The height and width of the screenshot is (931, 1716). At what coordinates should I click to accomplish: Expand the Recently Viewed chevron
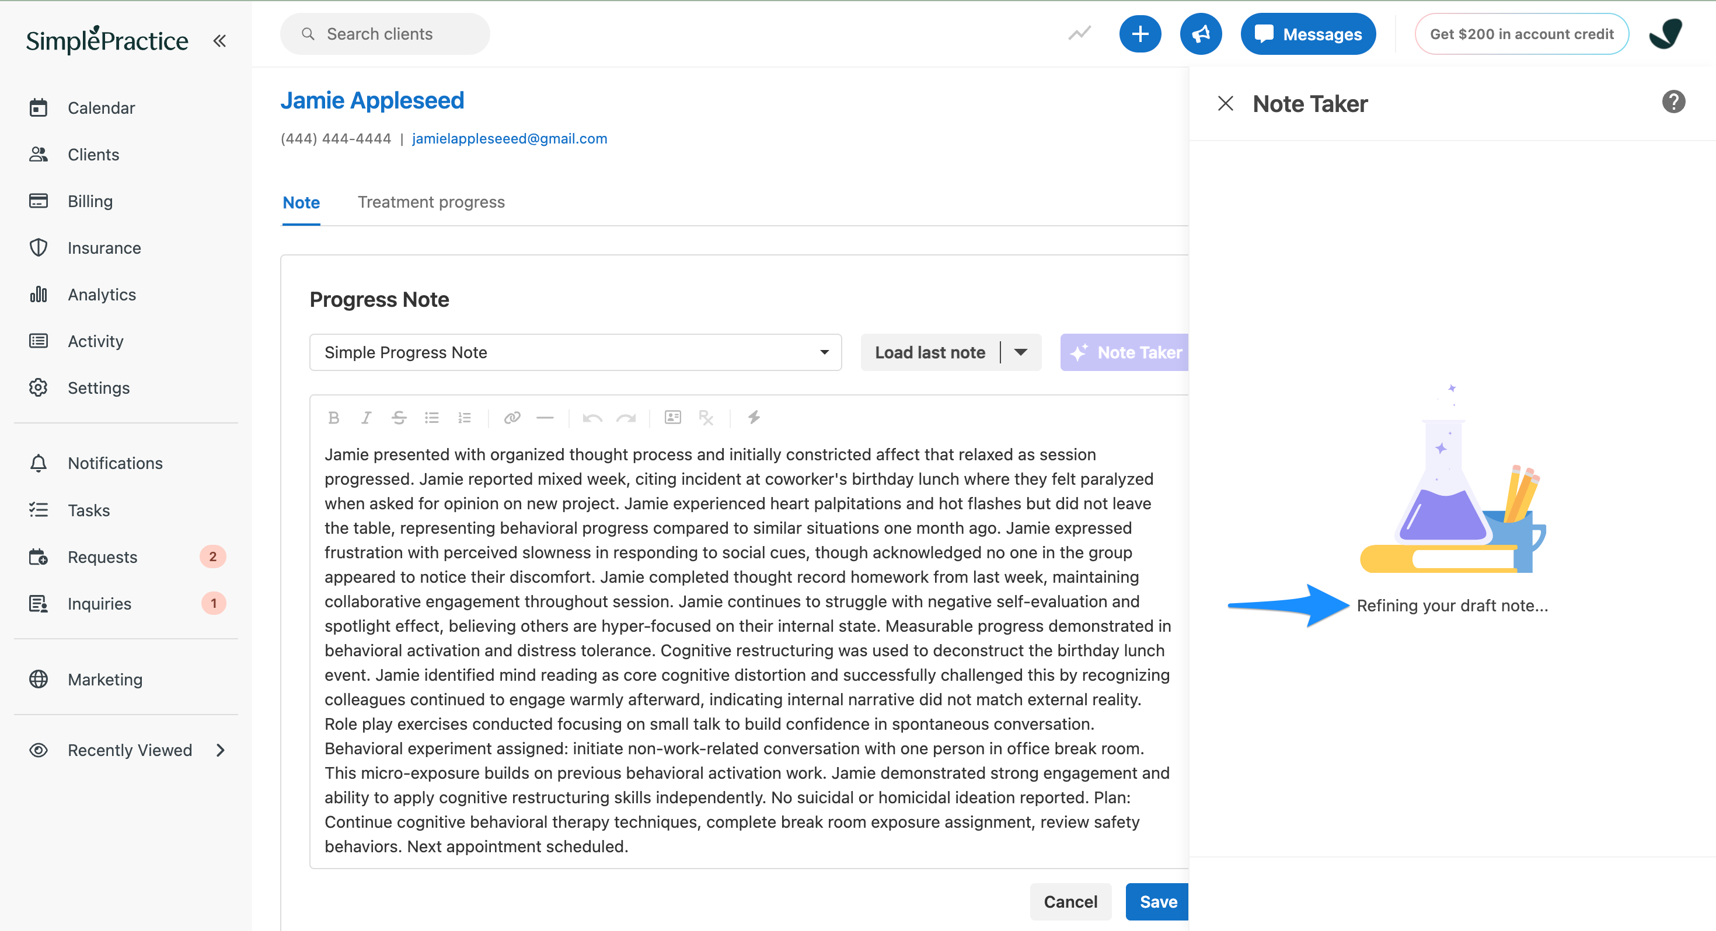pos(221,751)
